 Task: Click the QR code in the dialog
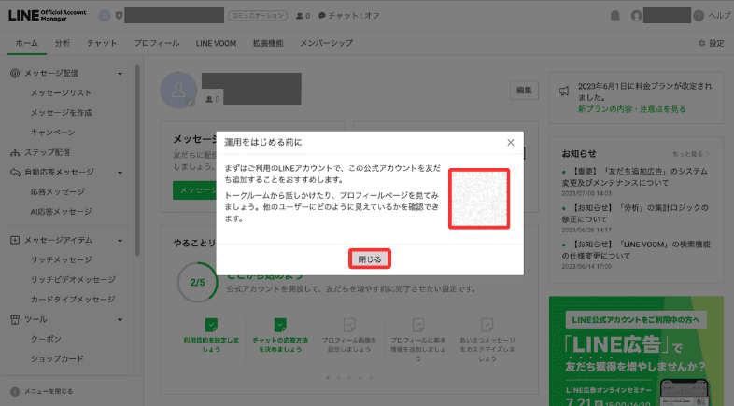[x=479, y=199]
